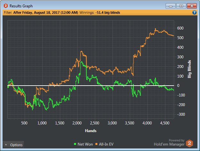Click the Hold'em Manager 2 title icon
Viewport: 200px width, 151px height.
coord(6,6)
